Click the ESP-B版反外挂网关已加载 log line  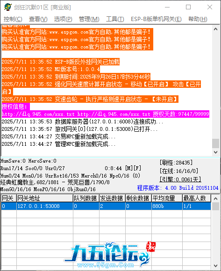(60, 62)
